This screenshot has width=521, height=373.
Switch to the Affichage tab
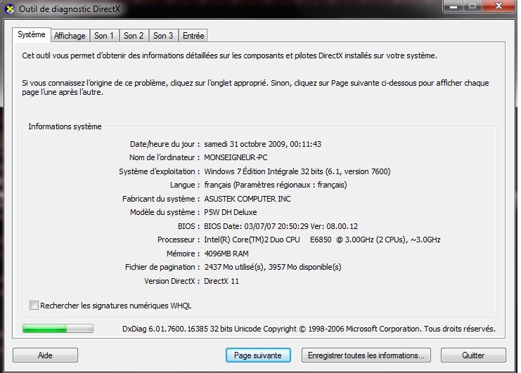(x=70, y=36)
